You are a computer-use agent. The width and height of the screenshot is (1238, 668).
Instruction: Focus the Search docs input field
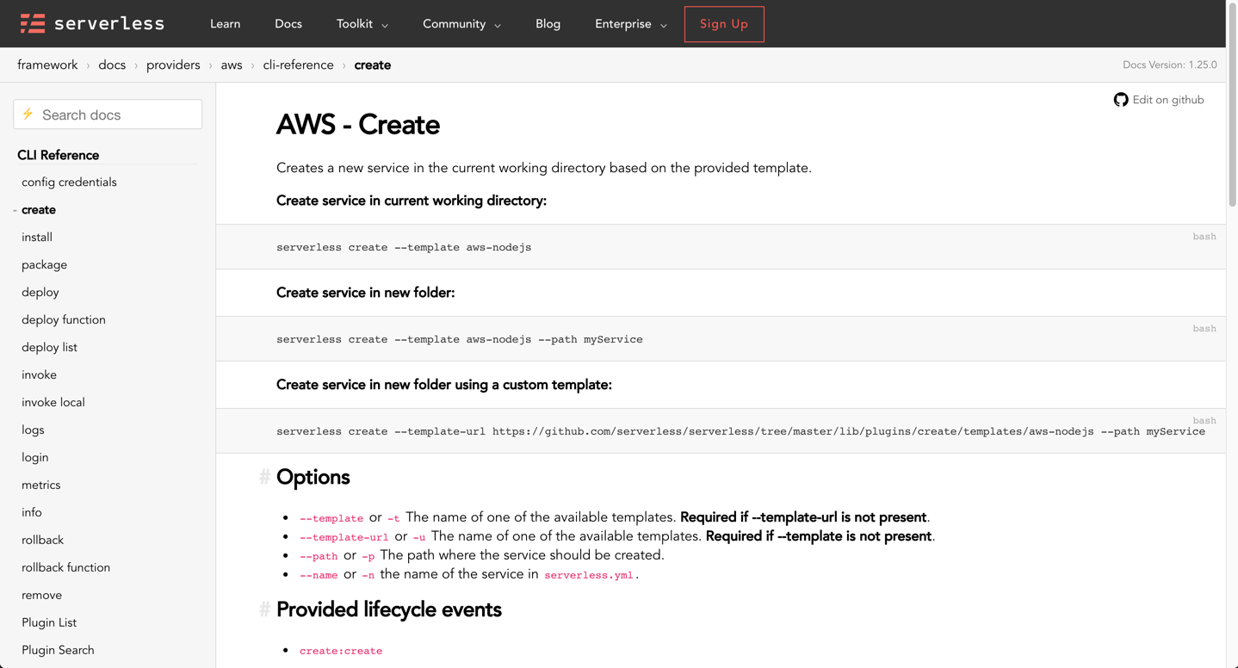coord(108,114)
